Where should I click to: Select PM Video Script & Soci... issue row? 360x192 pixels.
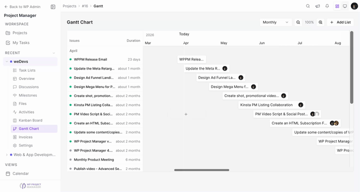(105, 114)
